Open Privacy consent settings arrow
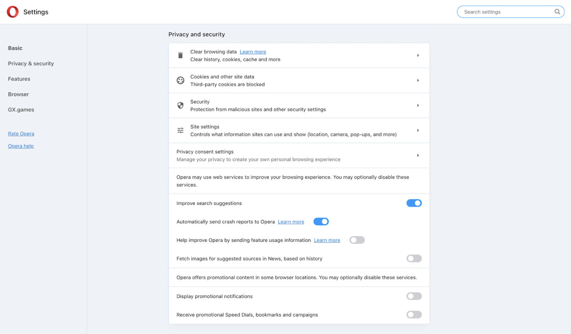The image size is (571, 334). (418, 155)
